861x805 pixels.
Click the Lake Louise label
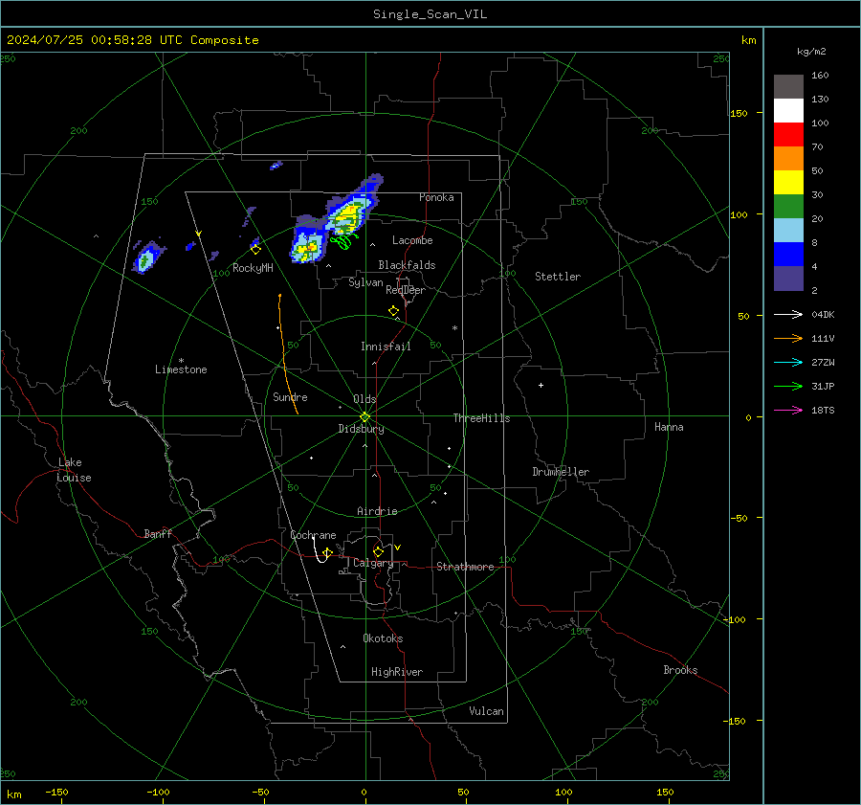pyautogui.click(x=74, y=470)
